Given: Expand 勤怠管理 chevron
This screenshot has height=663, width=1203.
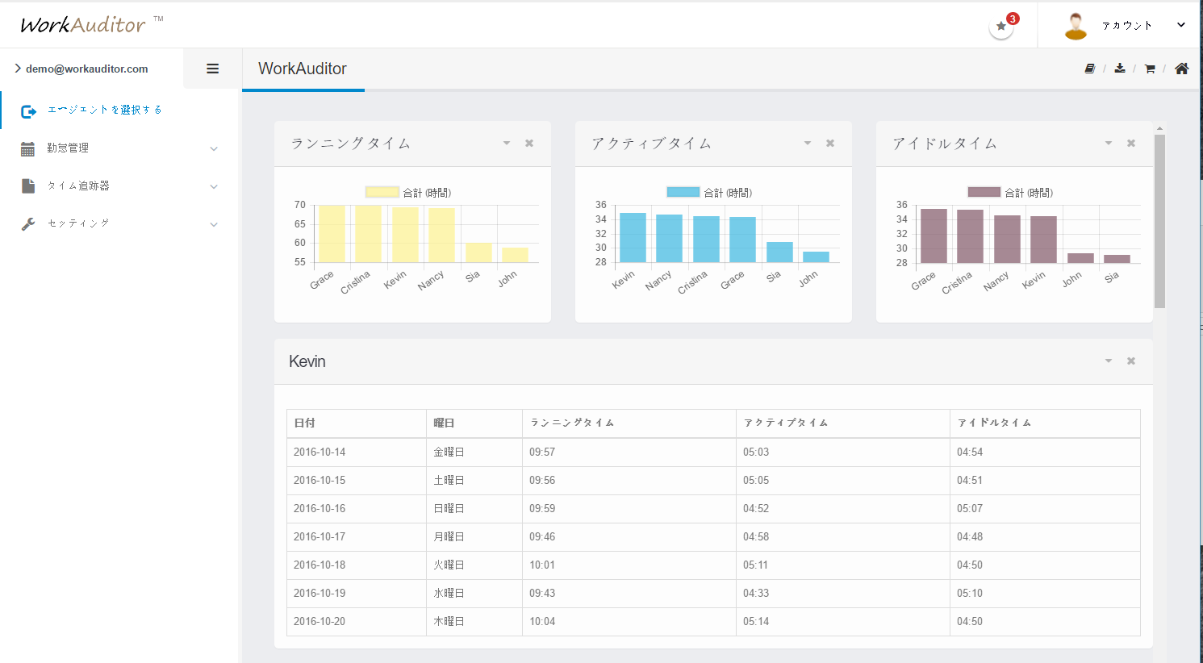Looking at the screenshot, I should tap(214, 149).
